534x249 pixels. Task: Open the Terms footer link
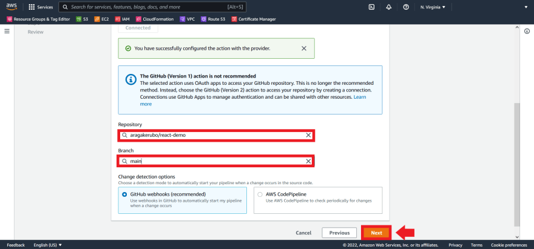(476, 245)
